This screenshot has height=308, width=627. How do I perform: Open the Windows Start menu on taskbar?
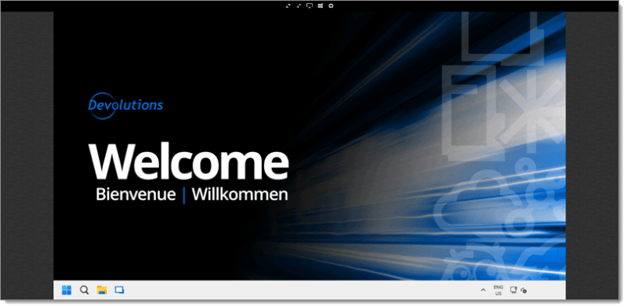click(67, 290)
